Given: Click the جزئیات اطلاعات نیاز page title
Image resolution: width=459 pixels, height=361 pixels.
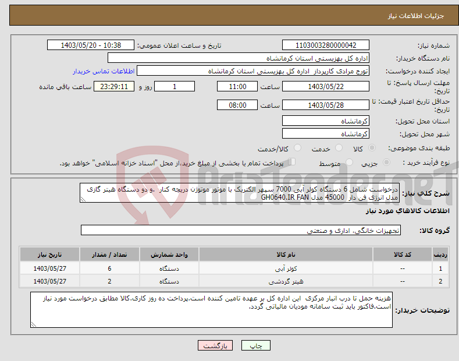Looking at the screenshot, I should click(416, 16).
